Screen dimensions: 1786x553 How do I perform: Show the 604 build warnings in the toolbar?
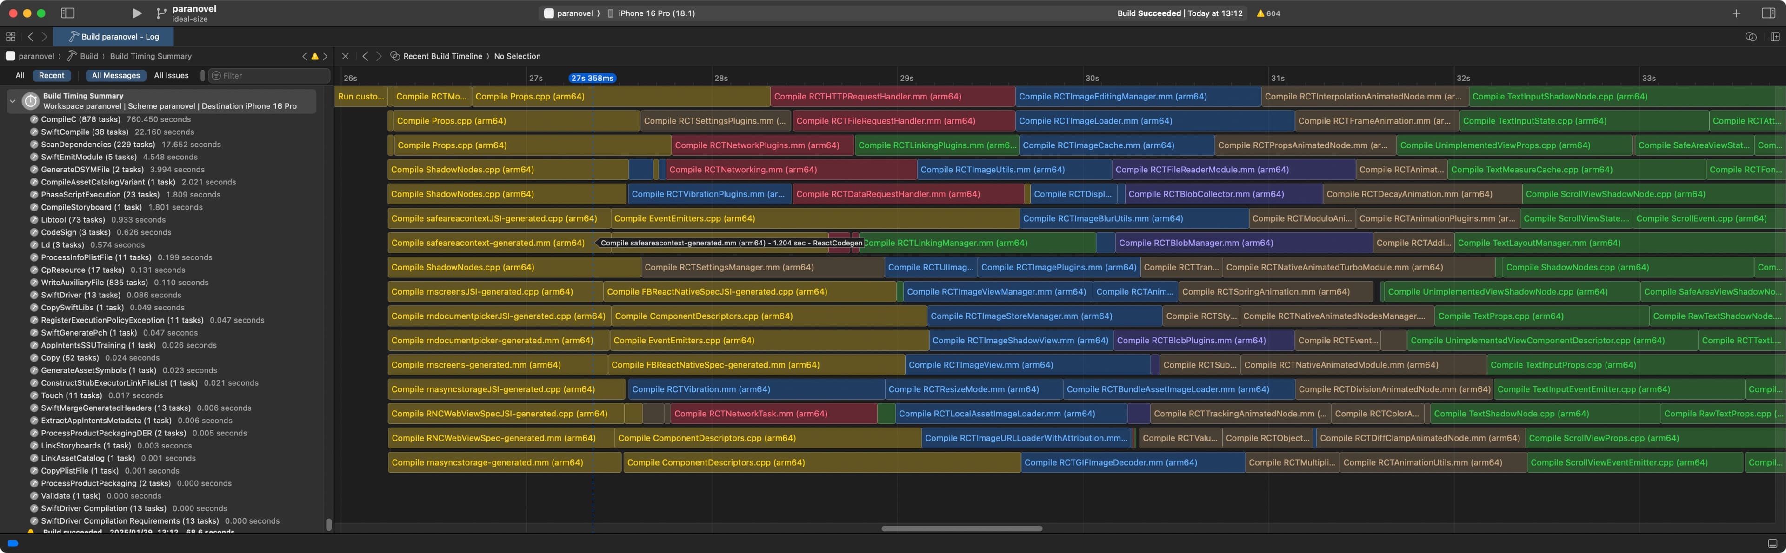pos(1269,13)
